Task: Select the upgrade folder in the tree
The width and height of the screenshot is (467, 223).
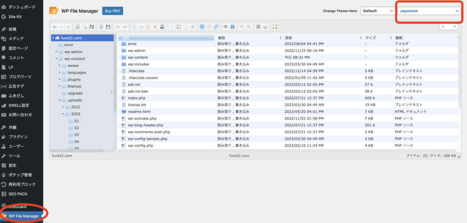Action: tap(72, 93)
